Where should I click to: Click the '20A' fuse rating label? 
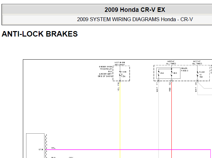pyautogui.click(x=162, y=73)
